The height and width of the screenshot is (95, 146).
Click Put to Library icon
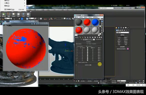pyautogui.click(x=90, y=38)
